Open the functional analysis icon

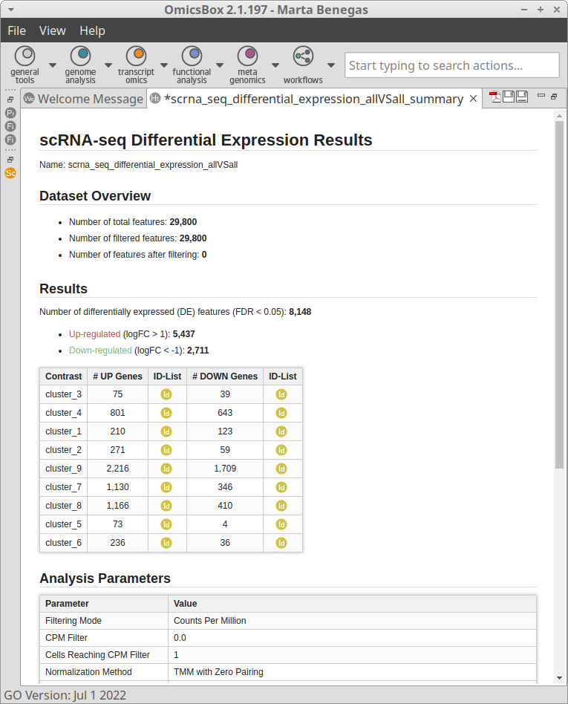[192, 56]
